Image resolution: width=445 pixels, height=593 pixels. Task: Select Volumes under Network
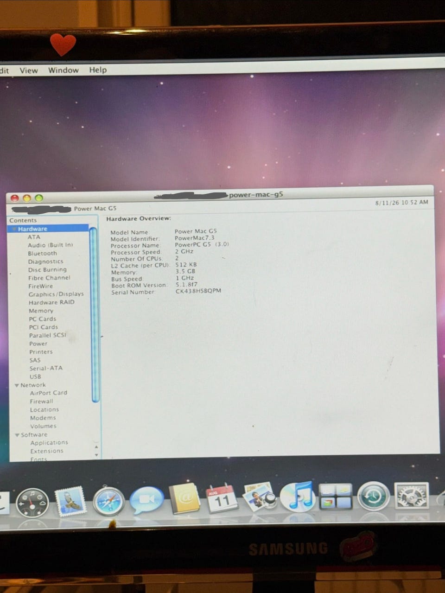(x=44, y=427)
